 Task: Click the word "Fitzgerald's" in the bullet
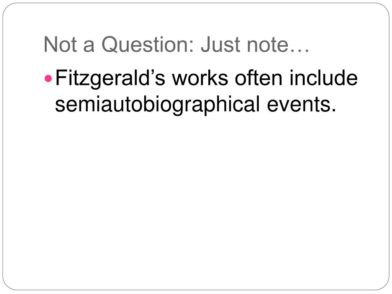110,79
